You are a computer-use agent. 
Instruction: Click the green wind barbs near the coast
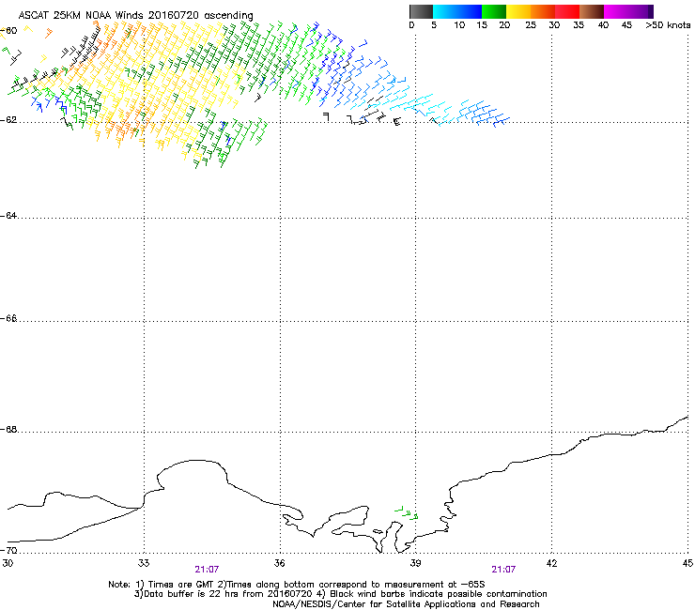(407, 513)
